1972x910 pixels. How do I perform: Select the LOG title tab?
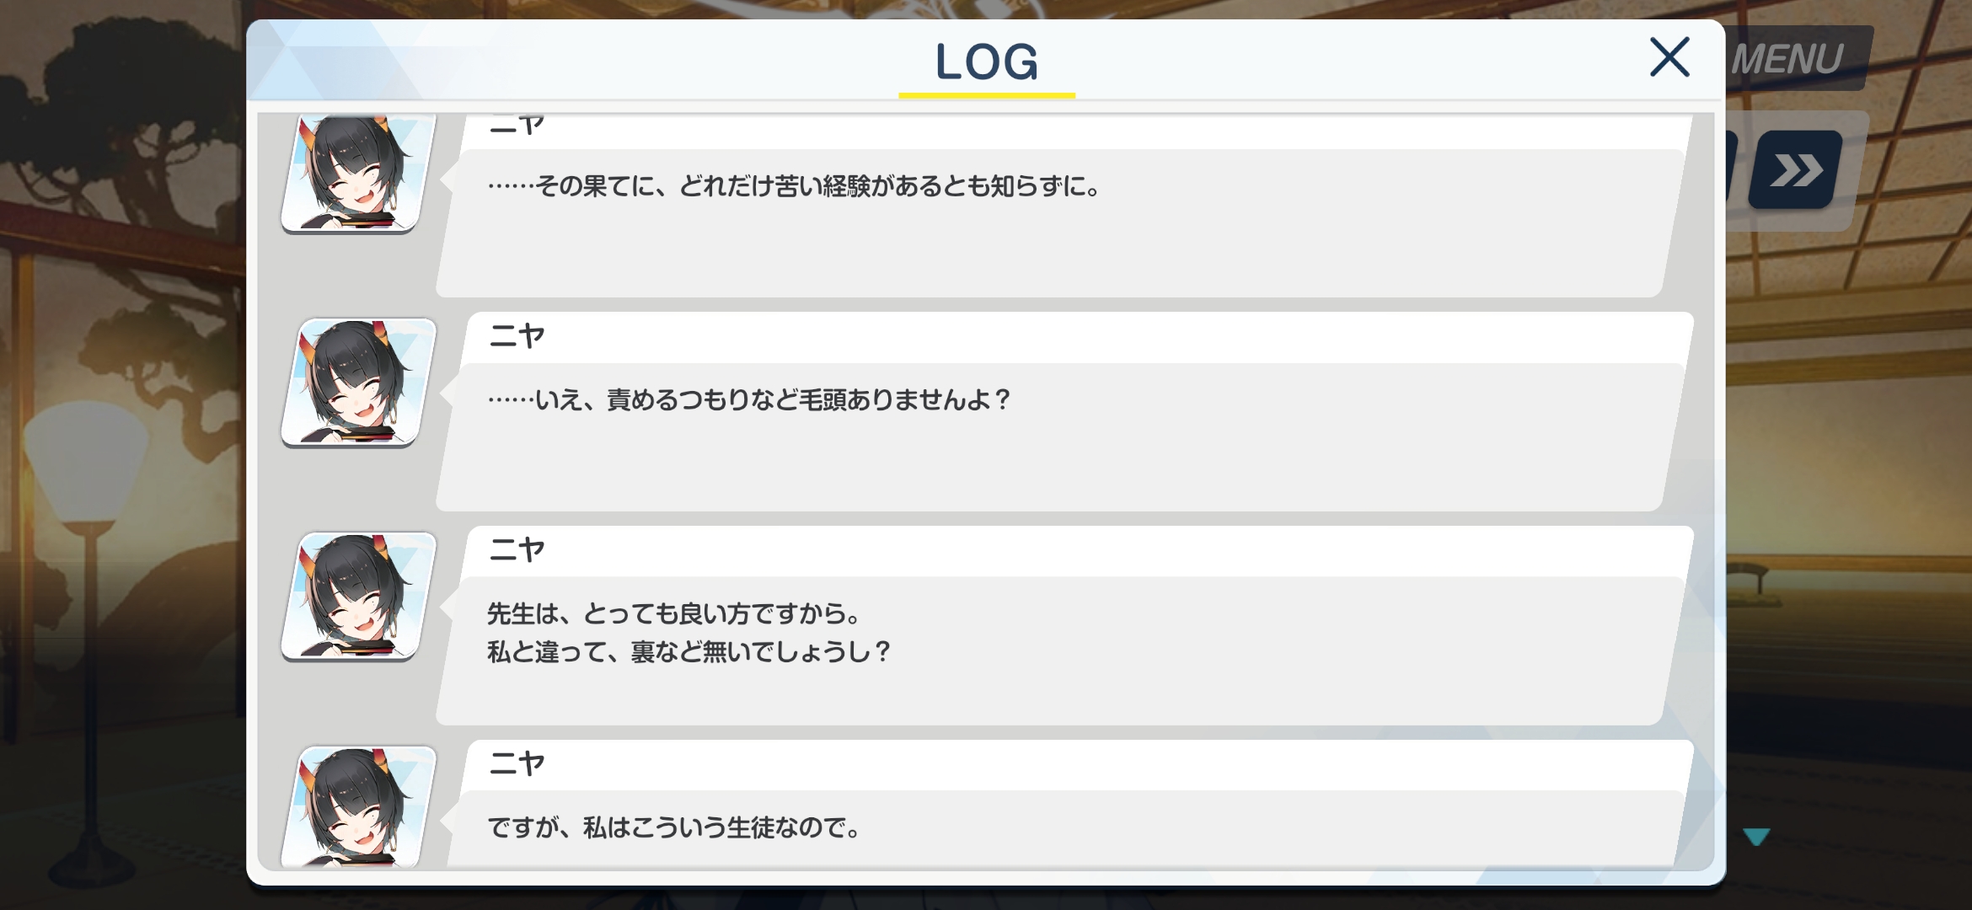pyautogui.click(x=987, y=62)
